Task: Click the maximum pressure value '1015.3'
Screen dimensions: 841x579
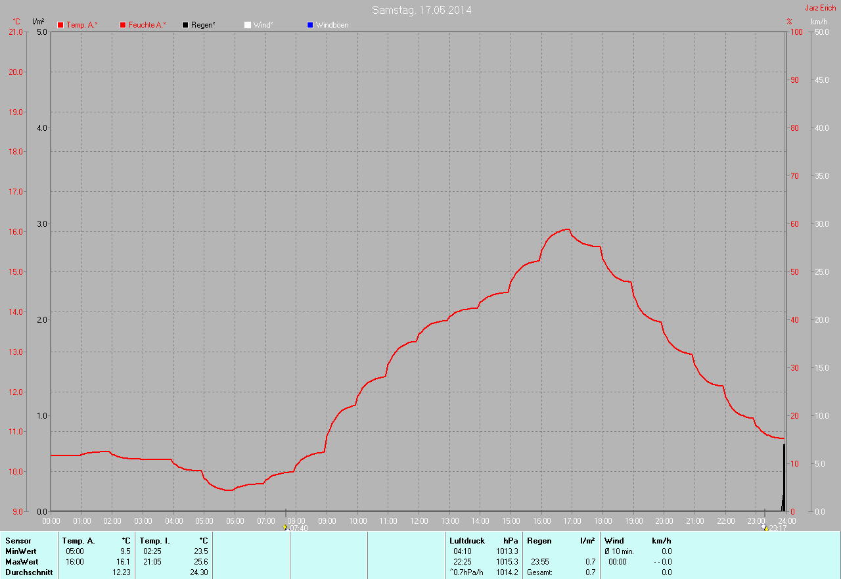Action: pyautogui.click(x=507, y=562)
